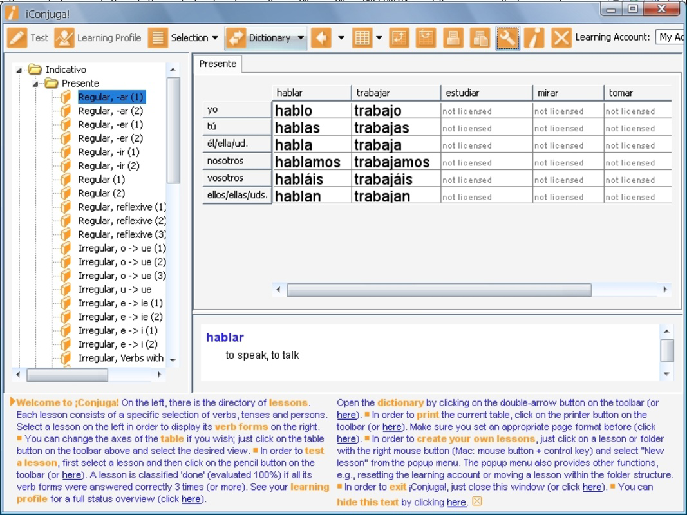Click the table's horizontal scrollbar thumb
This screenshot has width=687, height=515.
tap(439, 290)
